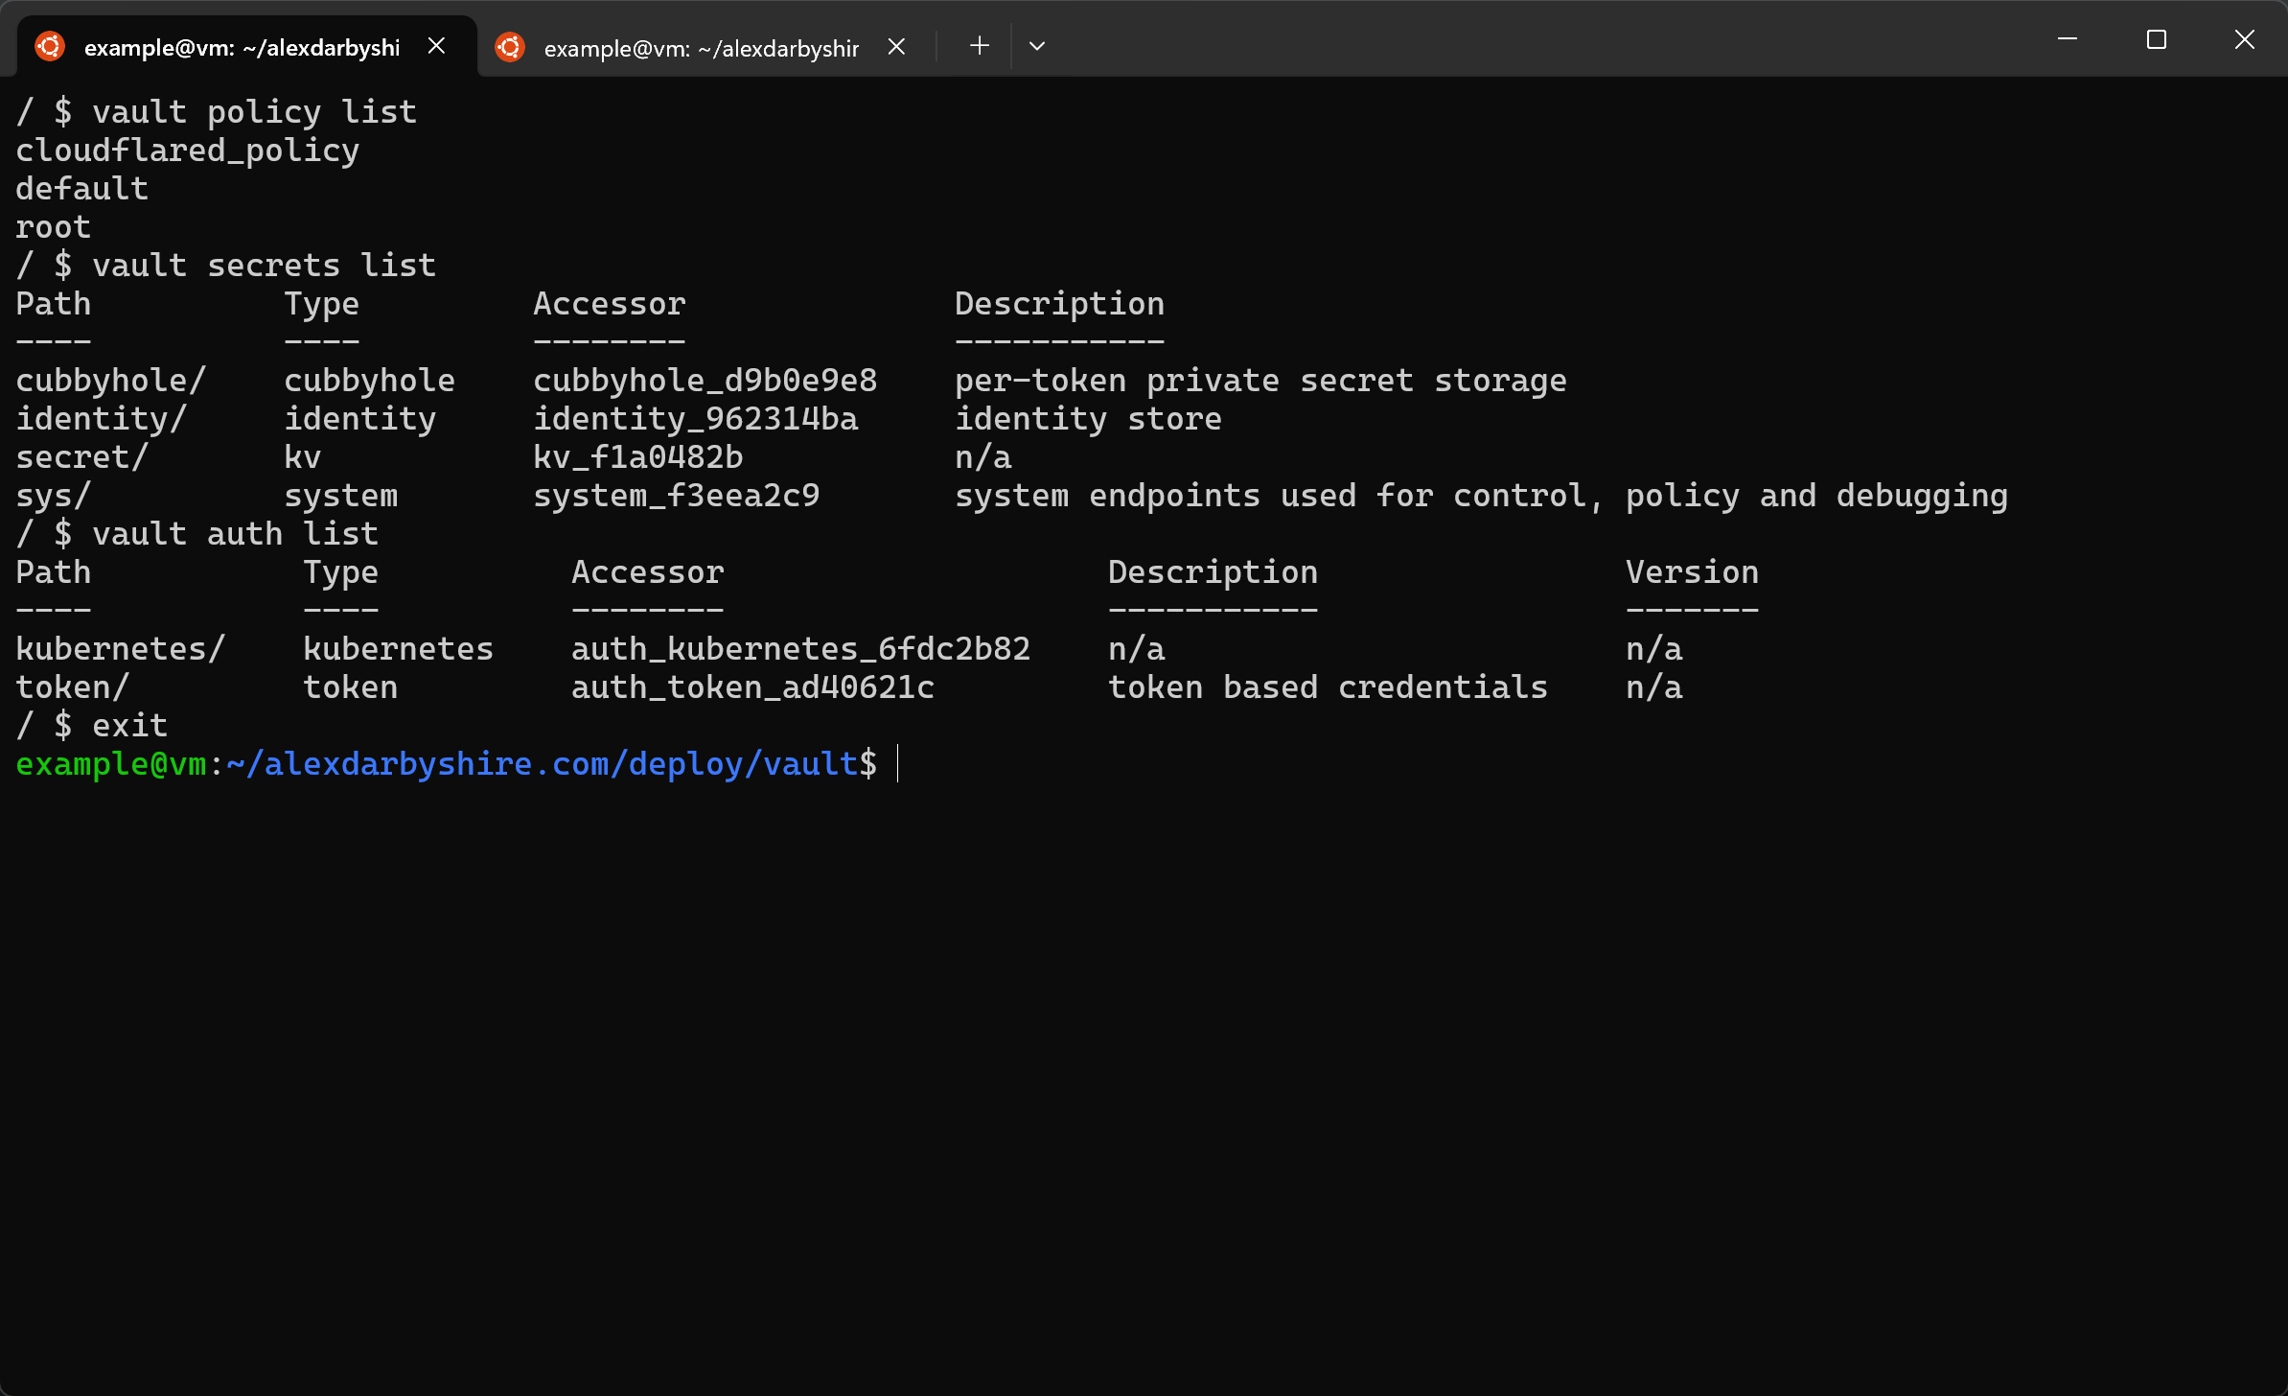Click the 'default' policy line
Viewport: 2288px width, 1396px height.
[x=82, y=189]
